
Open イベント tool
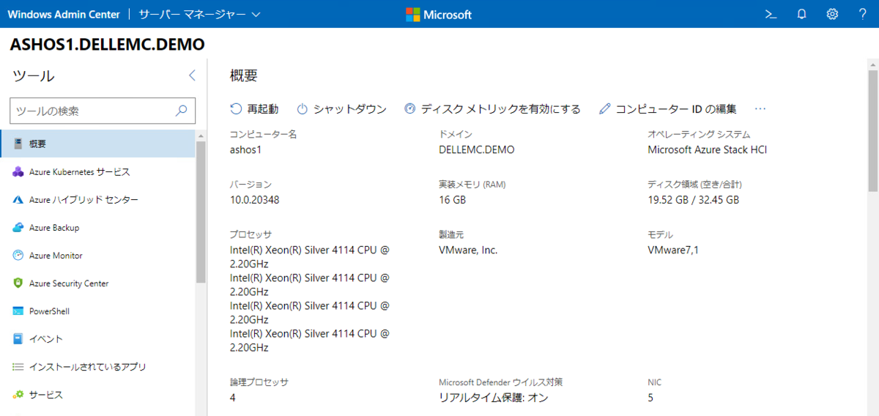click(97, 338)
